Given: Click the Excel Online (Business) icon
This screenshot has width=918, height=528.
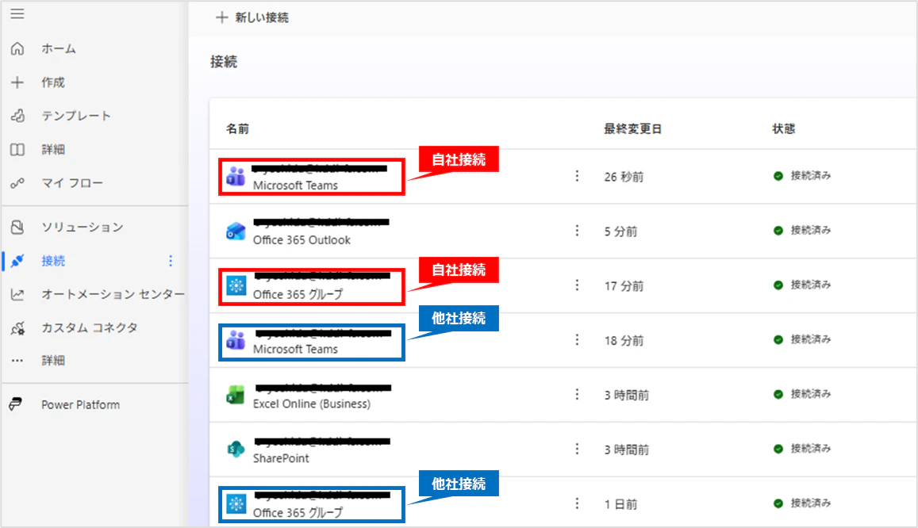Looking at the screenshot, I should (236, 395).
